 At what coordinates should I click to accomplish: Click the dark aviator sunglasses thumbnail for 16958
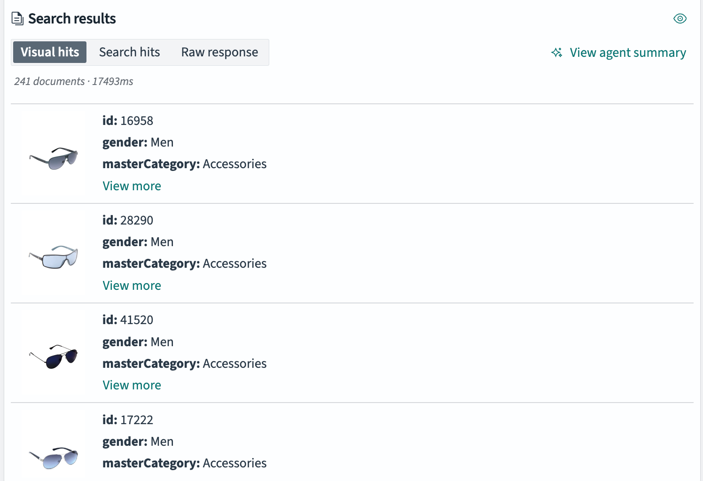click(53, 158)
